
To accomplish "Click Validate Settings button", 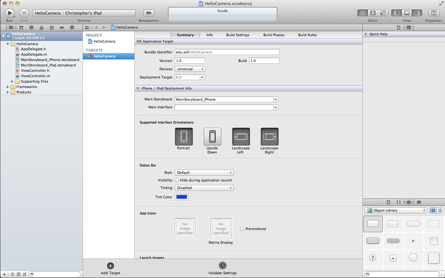I will [223, 268].
